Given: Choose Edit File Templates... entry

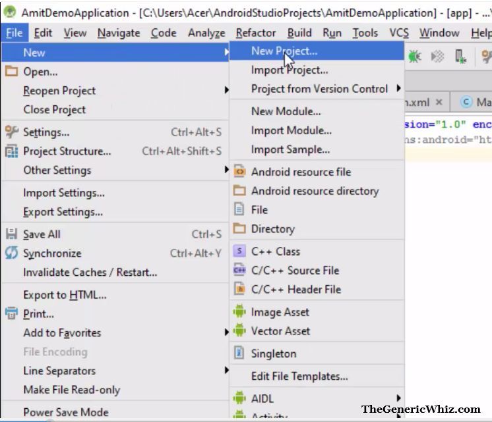Looking at the screenshot, I should pos(317,376).
